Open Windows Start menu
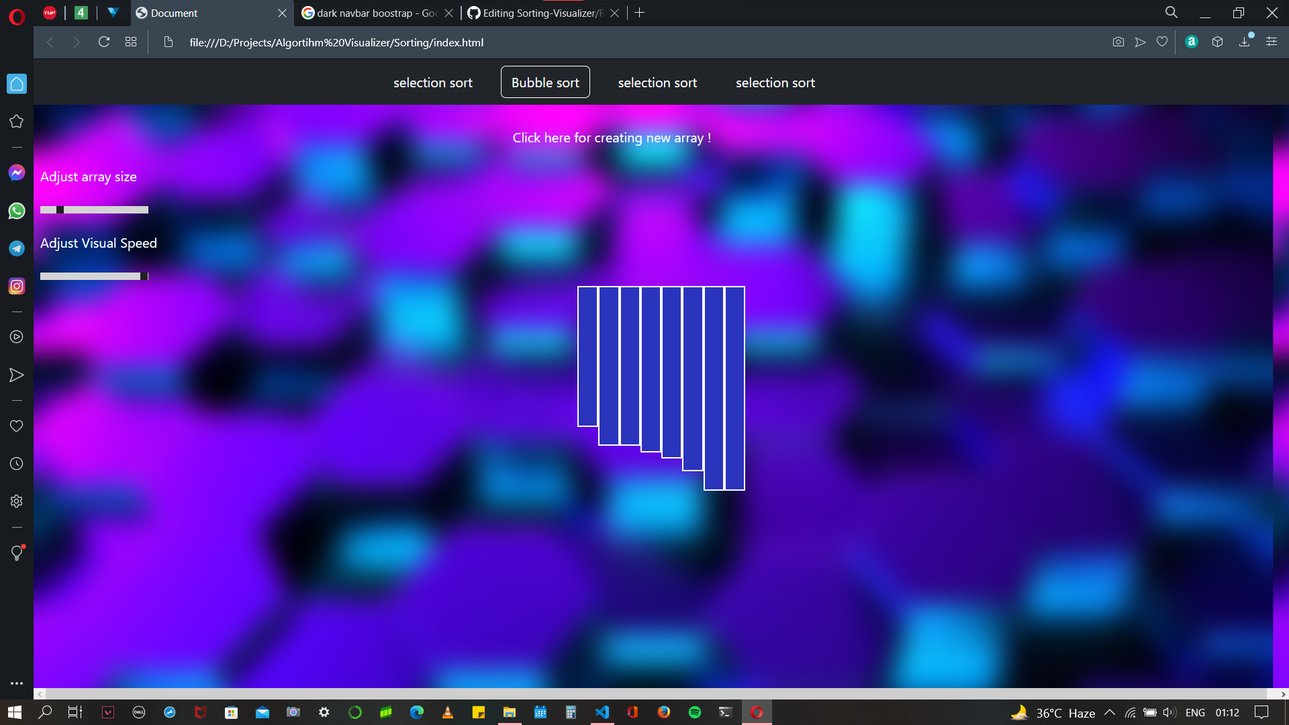The image size is (1289, 725). [x=15, y=712]
